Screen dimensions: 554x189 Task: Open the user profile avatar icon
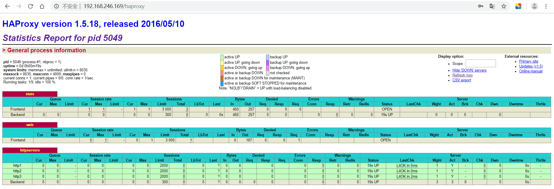tap(534, 6)
